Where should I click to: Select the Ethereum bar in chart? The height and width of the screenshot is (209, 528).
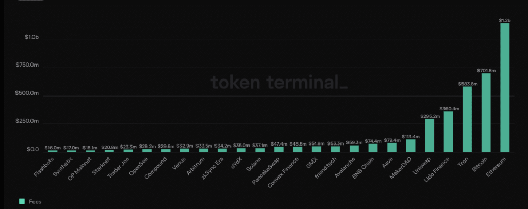pyautogui.click(x=505, y=88)
